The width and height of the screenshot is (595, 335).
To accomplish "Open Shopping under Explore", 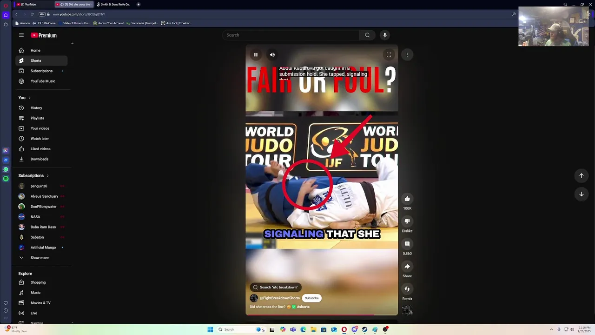I will [41, 282].
